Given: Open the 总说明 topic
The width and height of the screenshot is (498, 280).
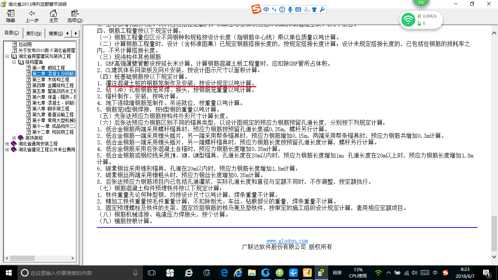Looking at the screenshot, I should pyautogui.click(x=25, y=44).
